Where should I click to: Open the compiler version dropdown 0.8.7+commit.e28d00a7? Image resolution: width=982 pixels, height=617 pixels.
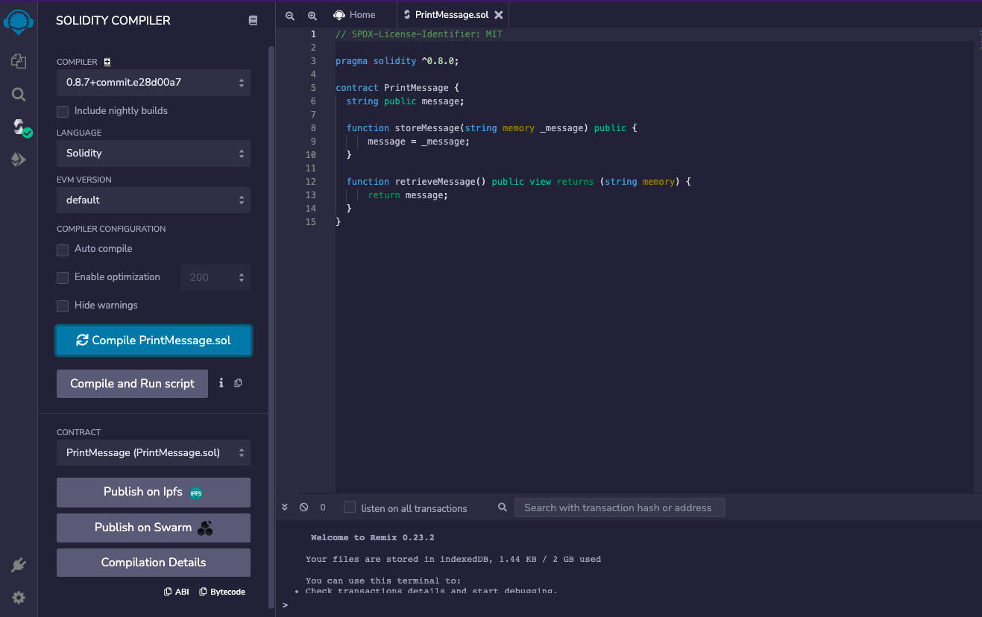pos(154,83)
